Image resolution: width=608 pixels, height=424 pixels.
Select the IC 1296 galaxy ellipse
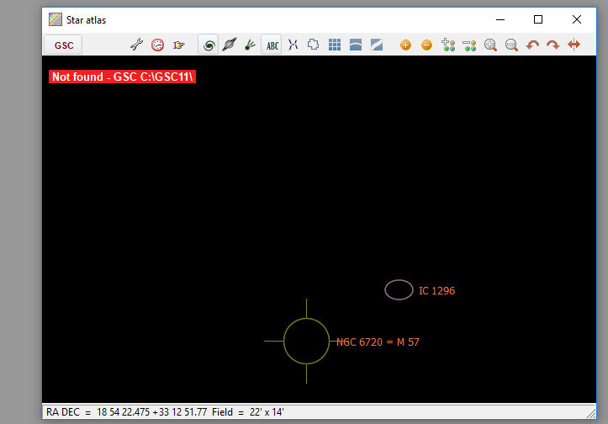tap(399, 289)
